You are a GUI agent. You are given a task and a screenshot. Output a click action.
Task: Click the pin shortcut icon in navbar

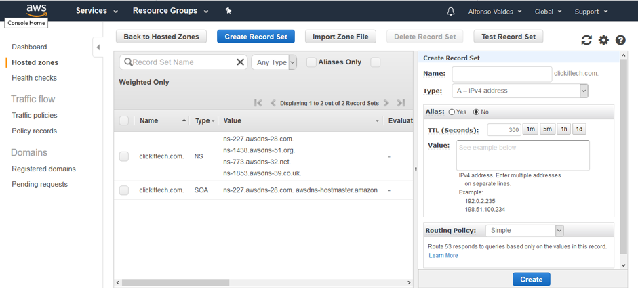[228, 11]
